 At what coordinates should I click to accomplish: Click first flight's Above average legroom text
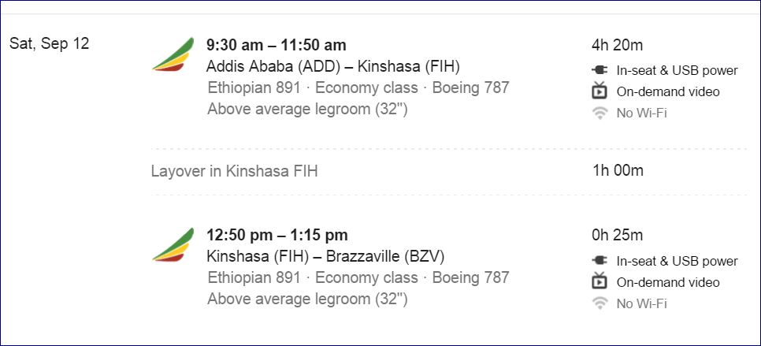click(x=307, y=109)
